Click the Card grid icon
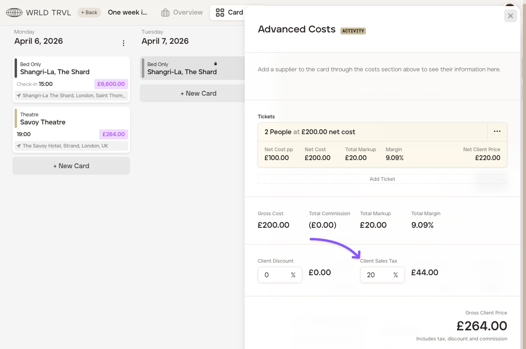Screen dimensions: 526x349 coord(220,13)
